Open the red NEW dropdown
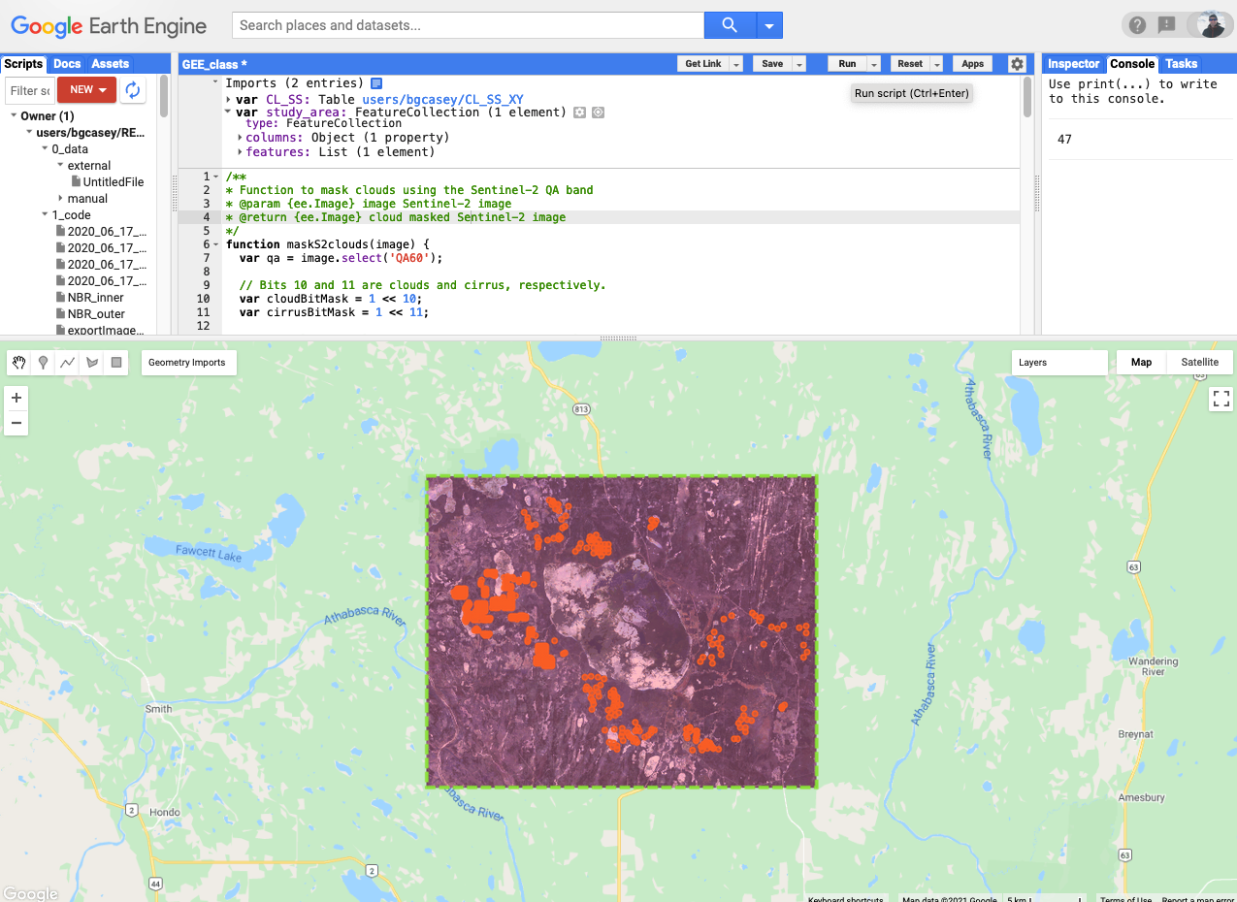 coord(86,90)
